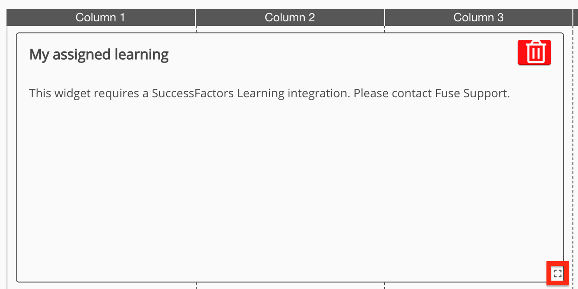This screenshot has width=578, height=289.
Task: Click the resize handle icon of the widget
Action: [558, 274]
